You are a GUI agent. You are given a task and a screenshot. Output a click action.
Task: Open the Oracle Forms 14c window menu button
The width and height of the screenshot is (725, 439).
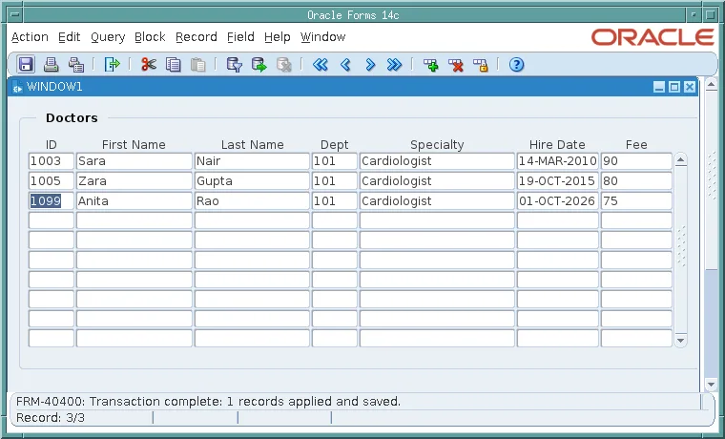[15, 15]
